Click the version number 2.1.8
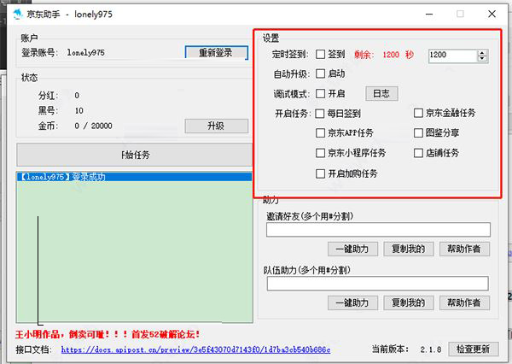Screen dimensions: 512x364 (431, 349)
